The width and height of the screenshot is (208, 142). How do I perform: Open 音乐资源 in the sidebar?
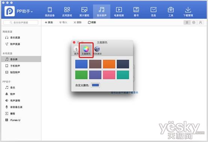13,38
